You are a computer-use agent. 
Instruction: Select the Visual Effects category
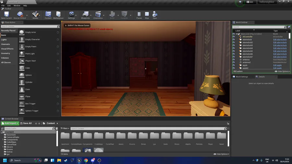pos(7,49)
